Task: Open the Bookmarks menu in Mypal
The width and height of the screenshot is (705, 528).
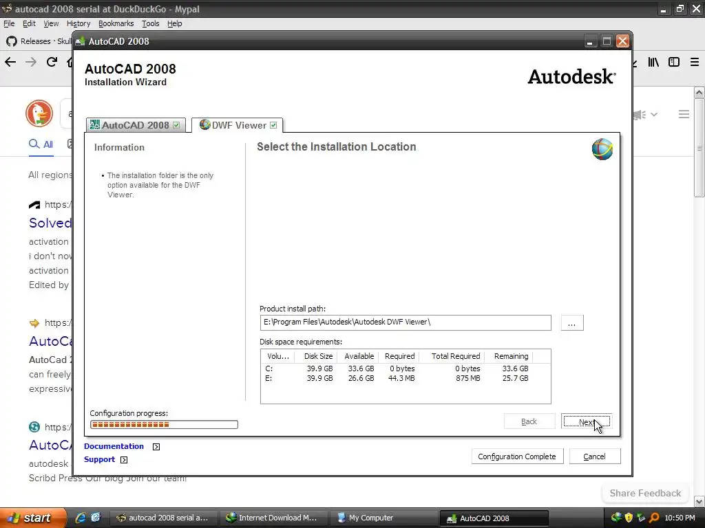Action: tap(116, 23)
